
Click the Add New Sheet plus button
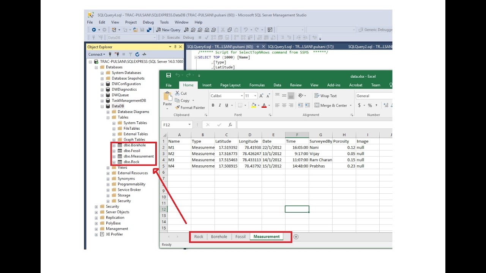click(296, 237)
